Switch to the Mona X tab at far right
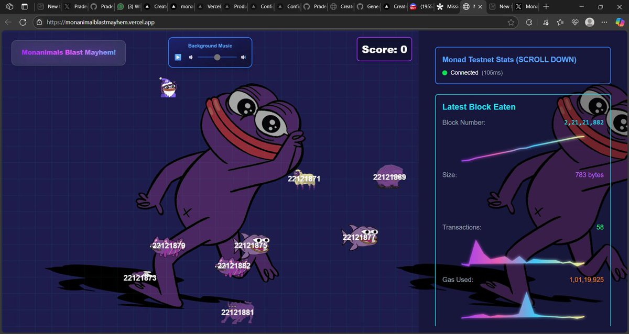629x334 pixels. pyautogui.click(x=526, y=7)
